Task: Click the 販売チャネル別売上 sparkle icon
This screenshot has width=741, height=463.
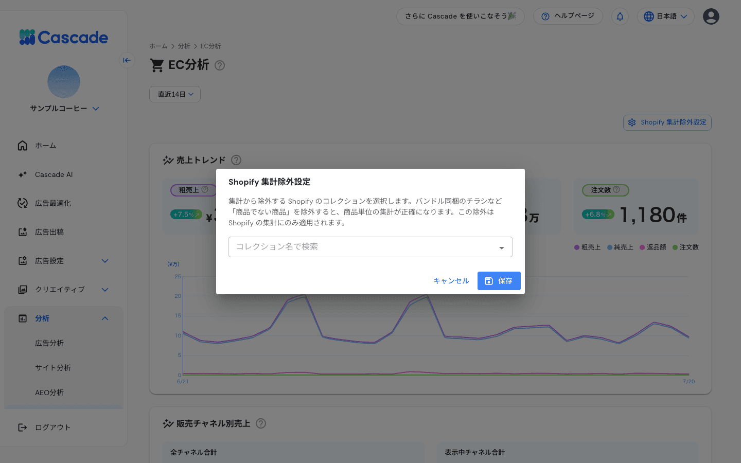Action: tap(168, 423)
